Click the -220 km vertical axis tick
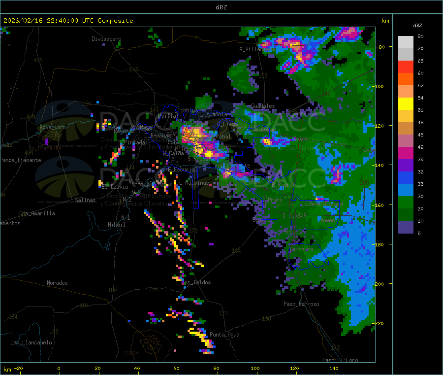The image size is (443, 375). click(x=380, y=323)
